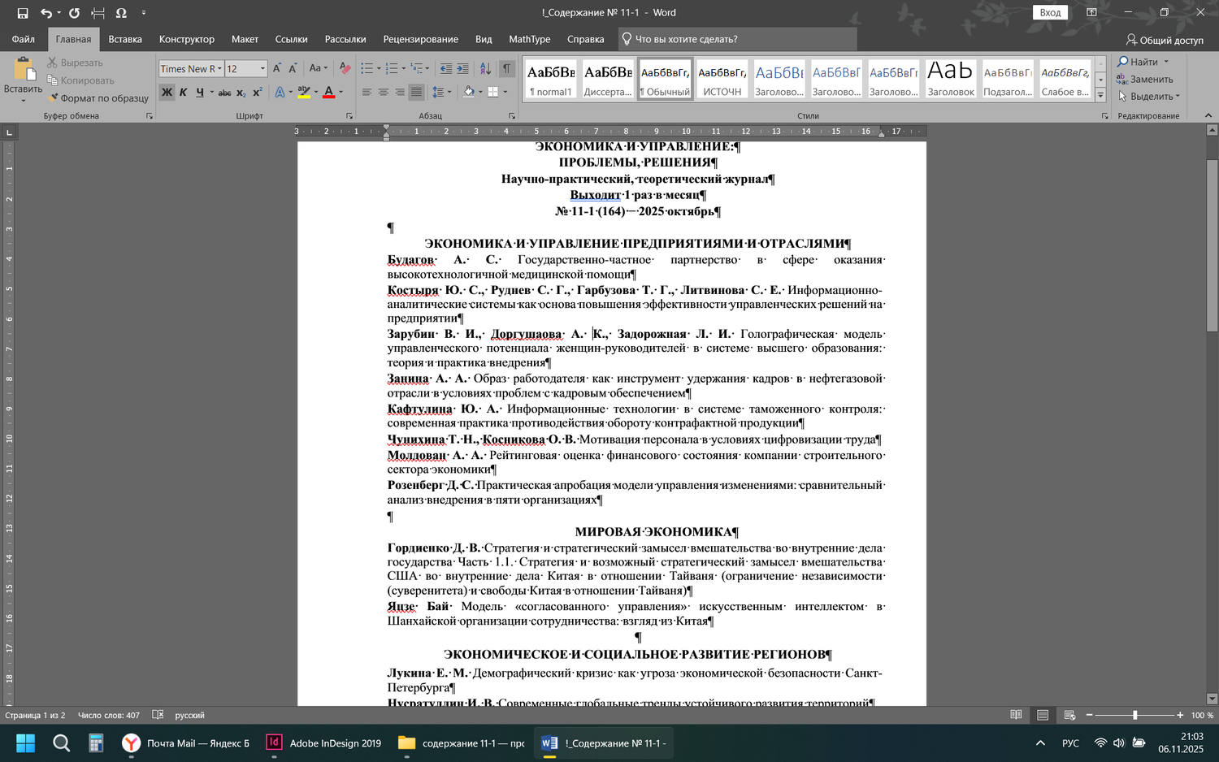Expand the styles gallery with the More arrow
The height and width of the screenshot is (762, 1219).
[1100, 96]
